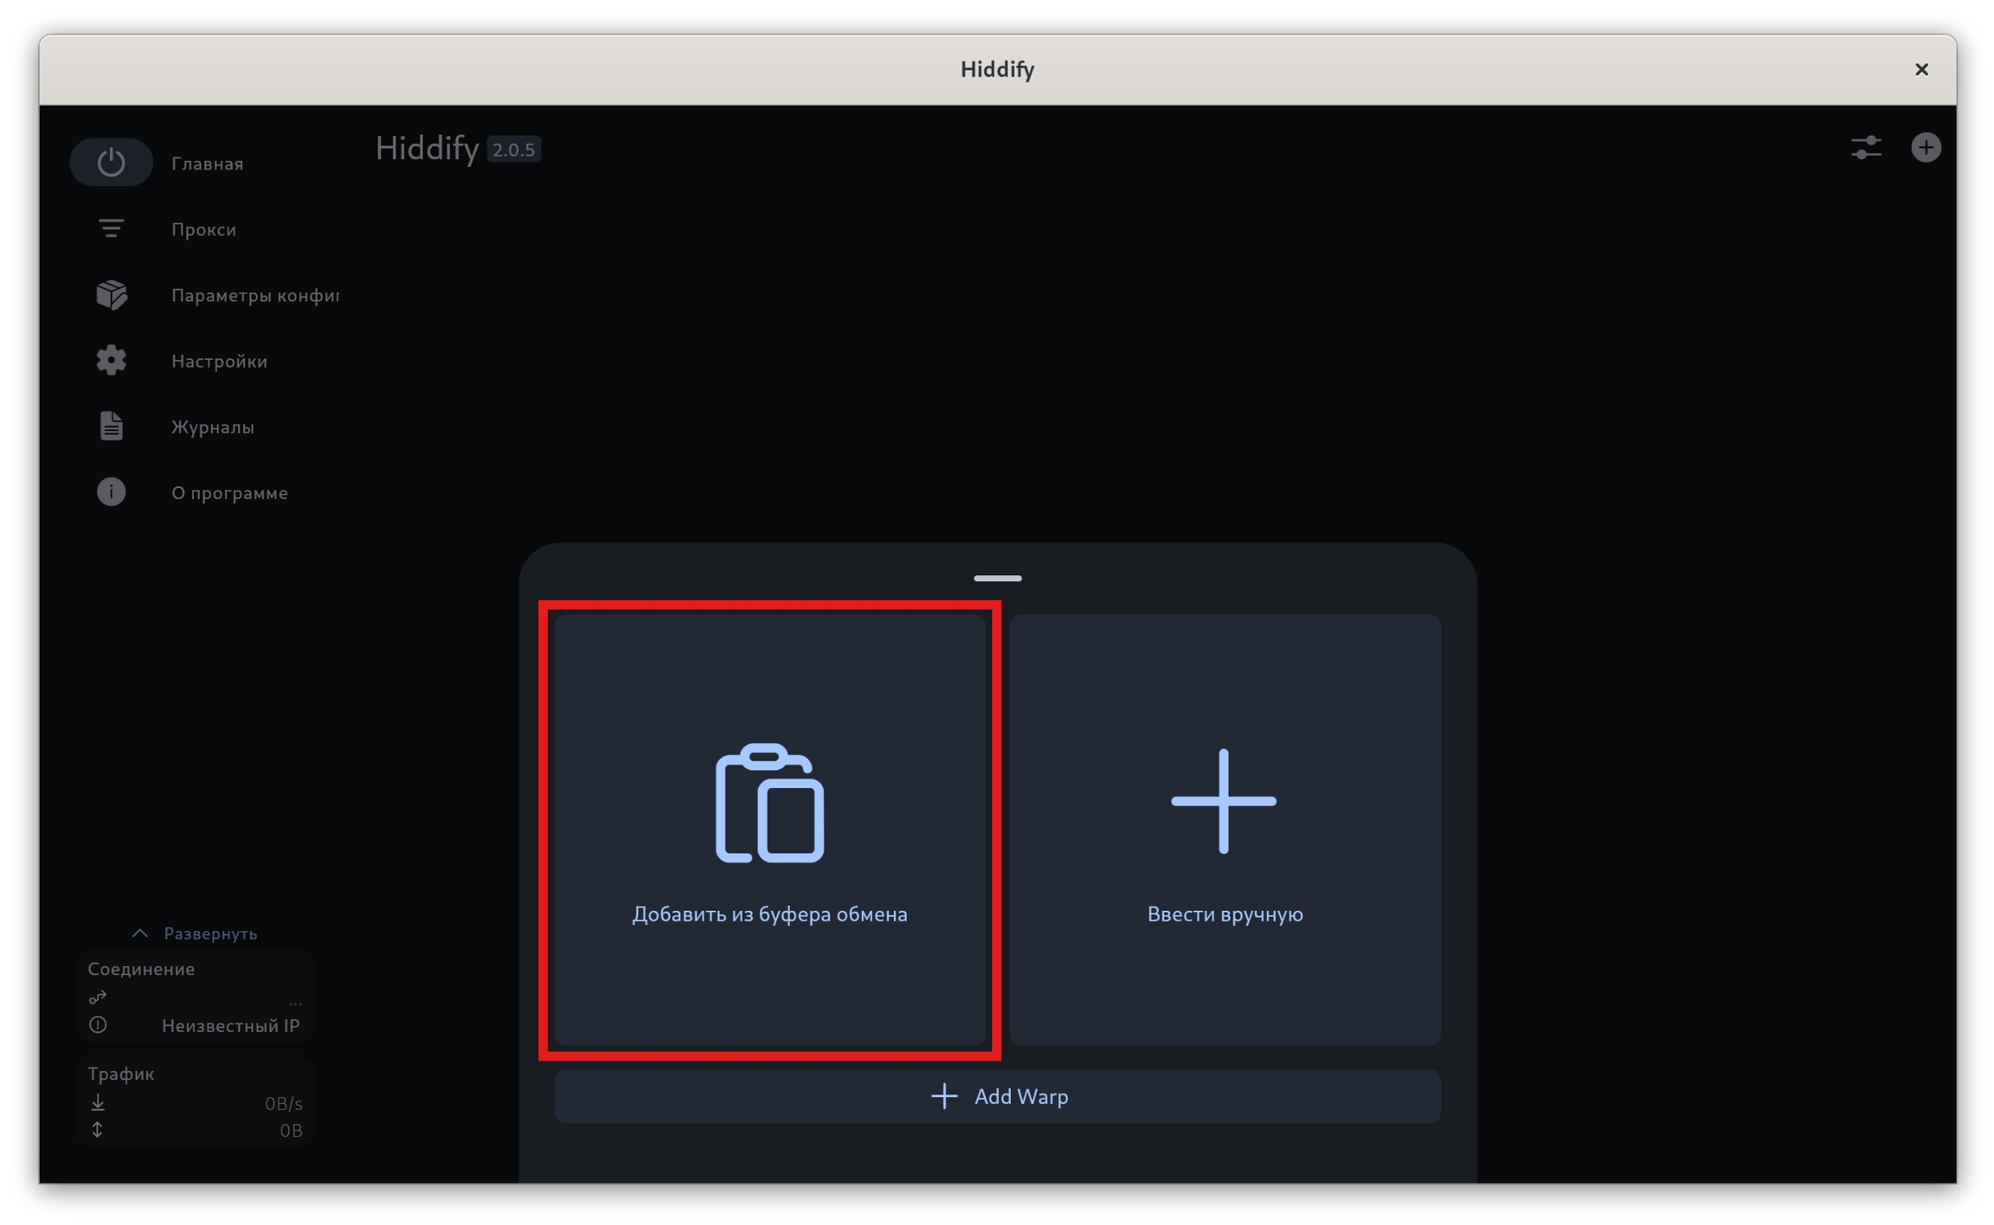
Task: Expand sidebar stats via Развернуть chevron
Action: pos(139,933)
